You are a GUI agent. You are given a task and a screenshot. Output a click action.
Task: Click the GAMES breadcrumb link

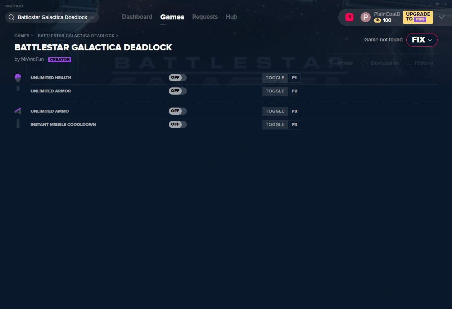pos(22,36)
